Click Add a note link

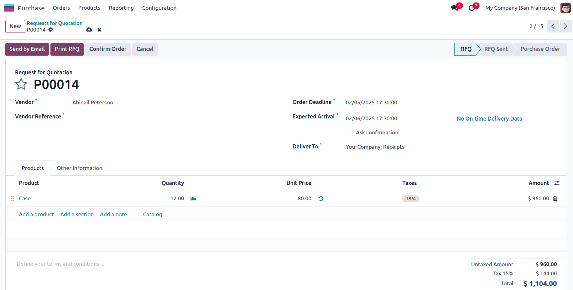click(x=113, y=214)
